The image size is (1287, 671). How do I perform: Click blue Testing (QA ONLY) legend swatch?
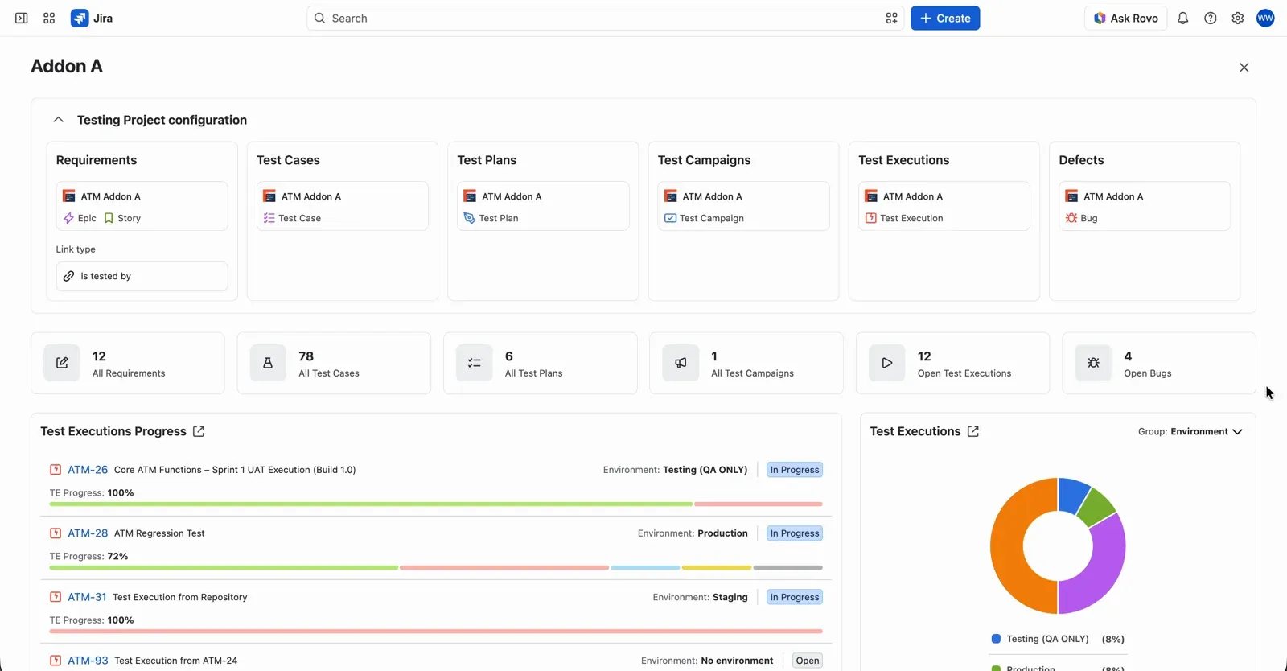click(996, 639)
